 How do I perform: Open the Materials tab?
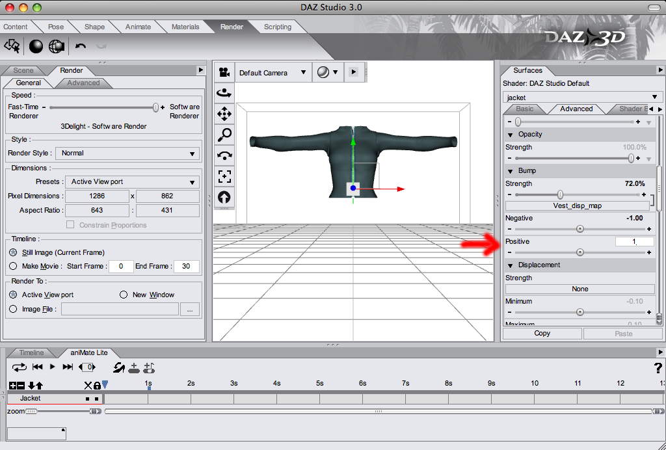(185, 27)
